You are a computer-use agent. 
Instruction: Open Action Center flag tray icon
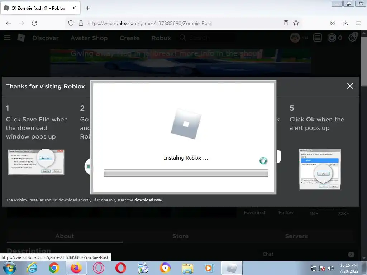tap(322, 268)
